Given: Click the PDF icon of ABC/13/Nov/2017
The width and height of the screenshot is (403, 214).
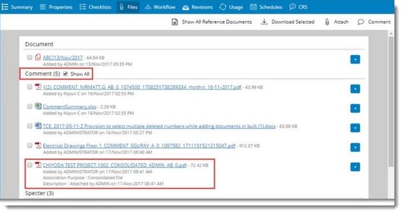Looking at the screenshot, I should pyautogui.click(x=38, y=57).
